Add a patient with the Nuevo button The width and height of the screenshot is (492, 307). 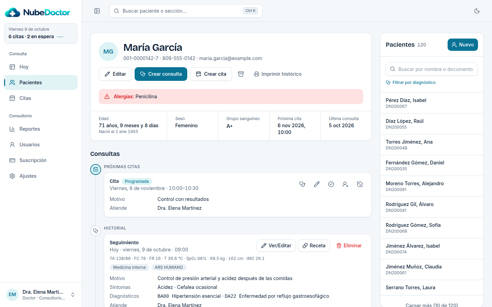click(463, 45)
